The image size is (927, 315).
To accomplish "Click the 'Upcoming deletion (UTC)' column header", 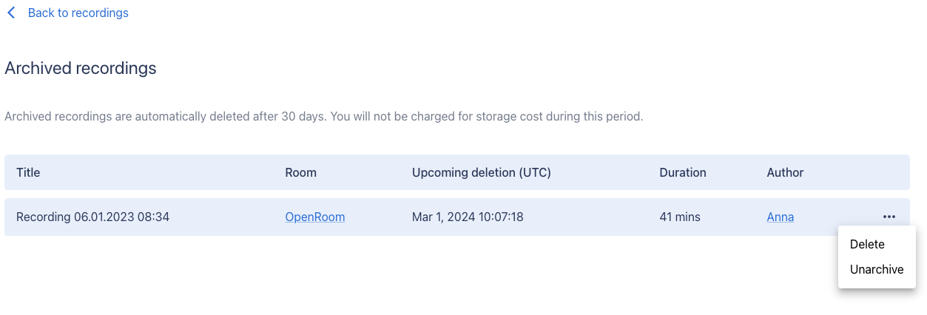I will point(481,172).
